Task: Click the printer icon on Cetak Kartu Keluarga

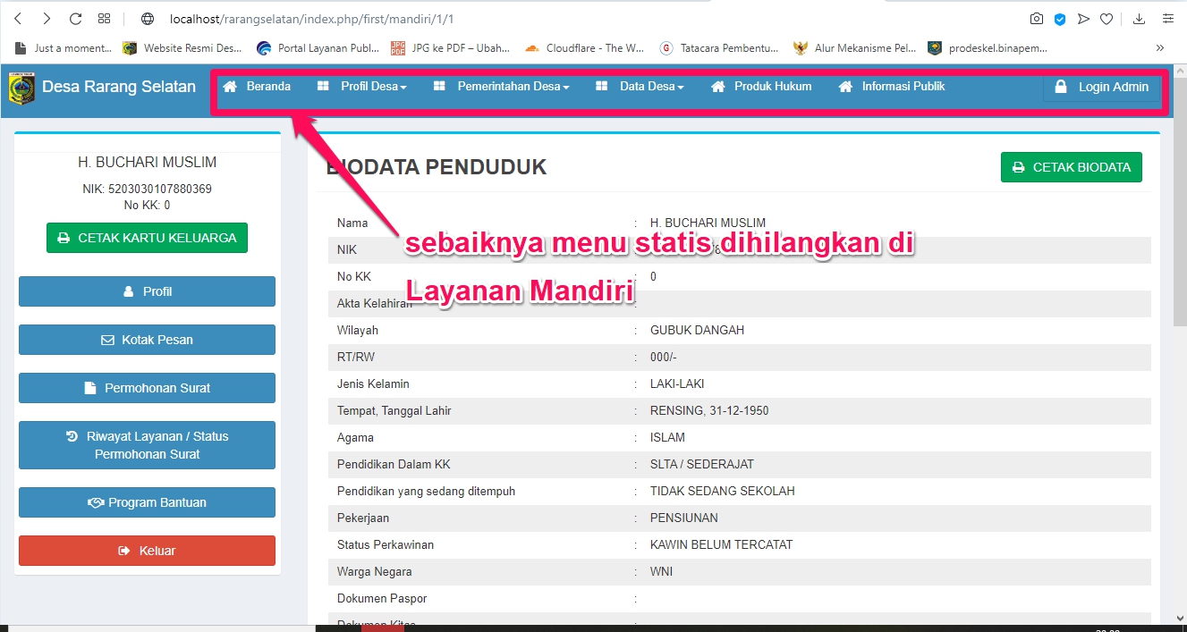Action: (x=64, y=238)
